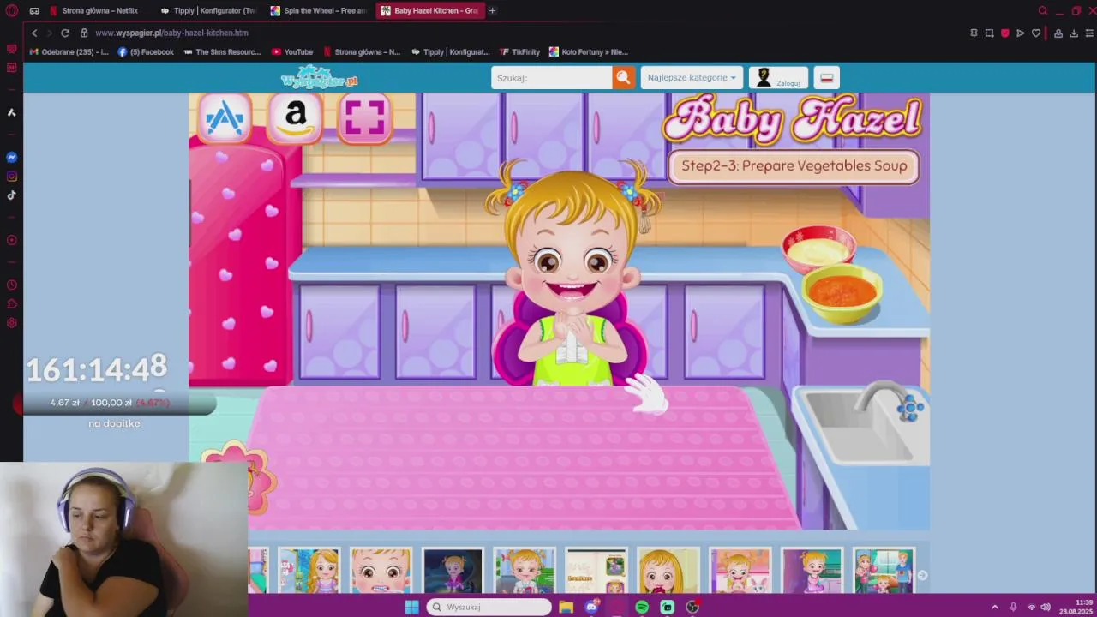Click the website address bar URL
1097x617 pixels.
(171, 33)
